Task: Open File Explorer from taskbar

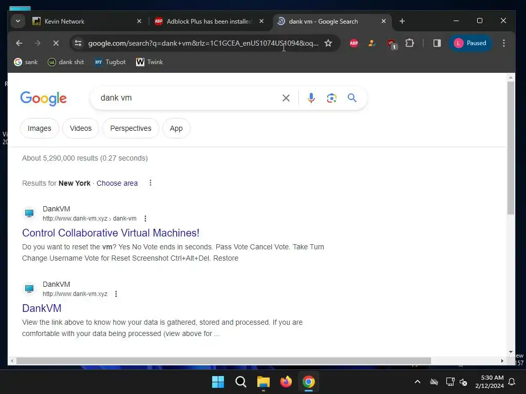Action: 264,382
